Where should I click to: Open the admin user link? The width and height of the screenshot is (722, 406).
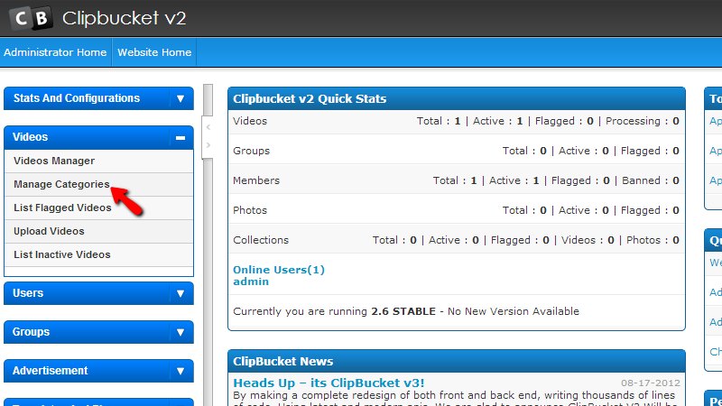[251, 281]
